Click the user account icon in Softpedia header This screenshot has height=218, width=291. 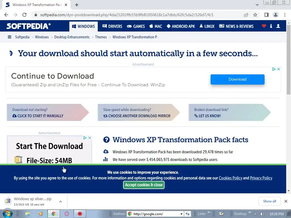click(x=278, y=26)
